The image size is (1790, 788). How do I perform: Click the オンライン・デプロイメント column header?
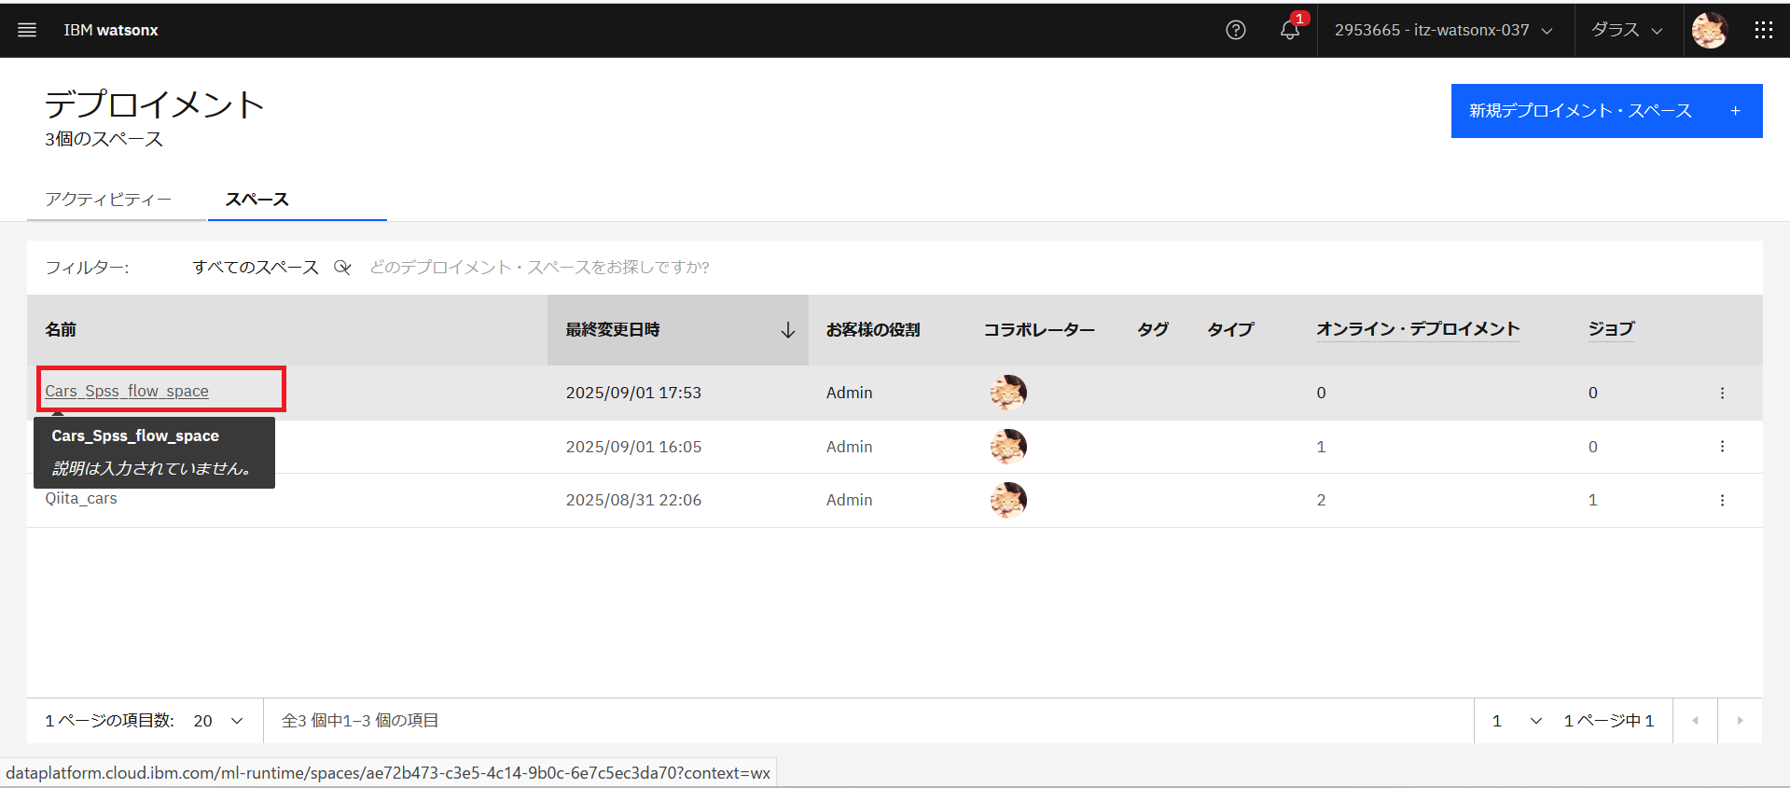[x=1418, y=329]
